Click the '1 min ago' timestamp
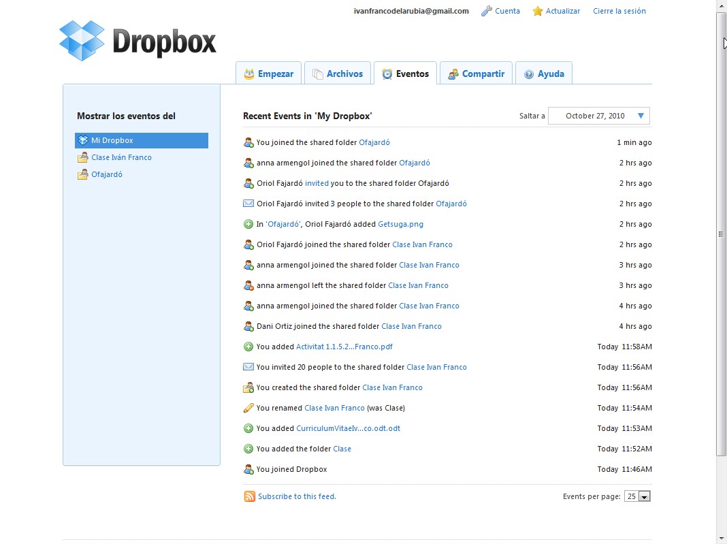Image resolution: width=727 pixels, height=544 pixels. click(x=634, y=142)
